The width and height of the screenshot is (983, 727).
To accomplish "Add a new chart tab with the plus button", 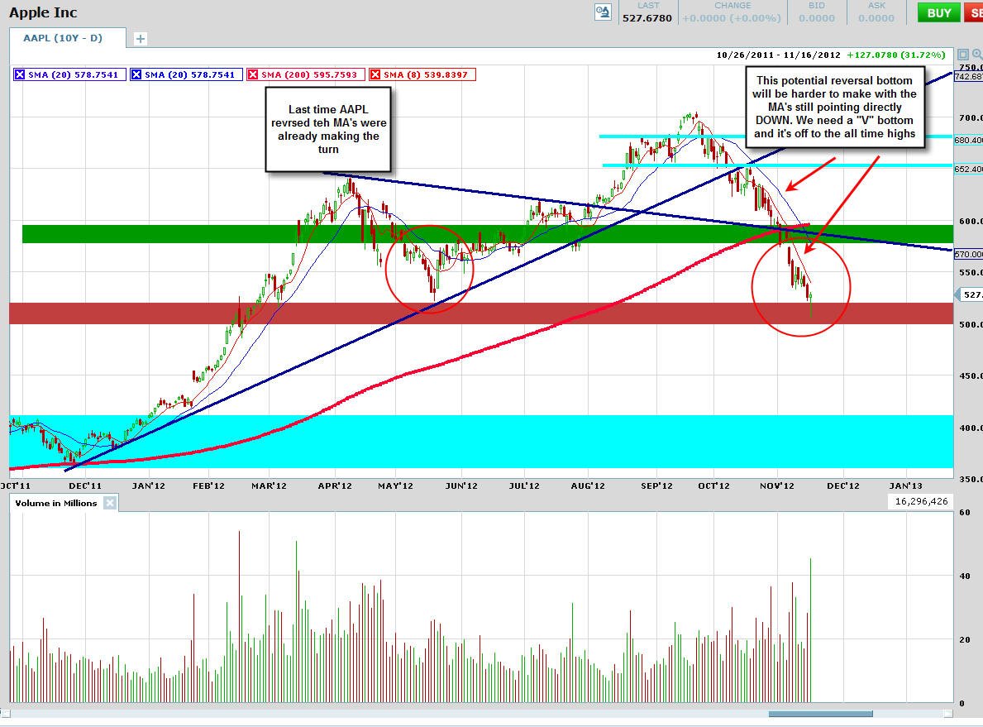I will (141, 39).
